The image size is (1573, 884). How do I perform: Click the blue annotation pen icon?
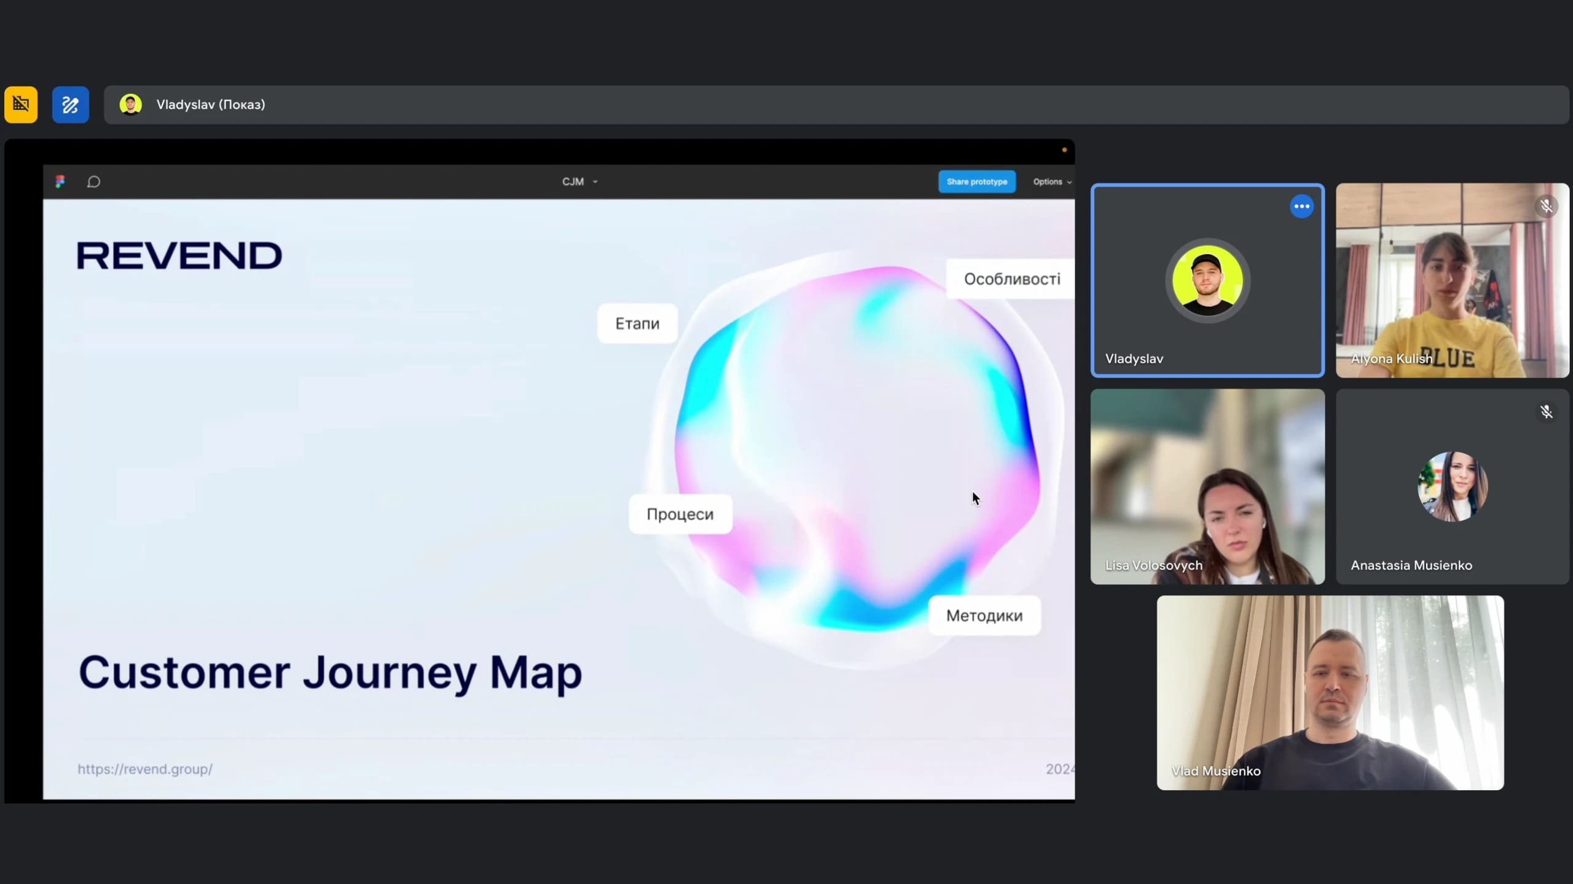[70, 104]
